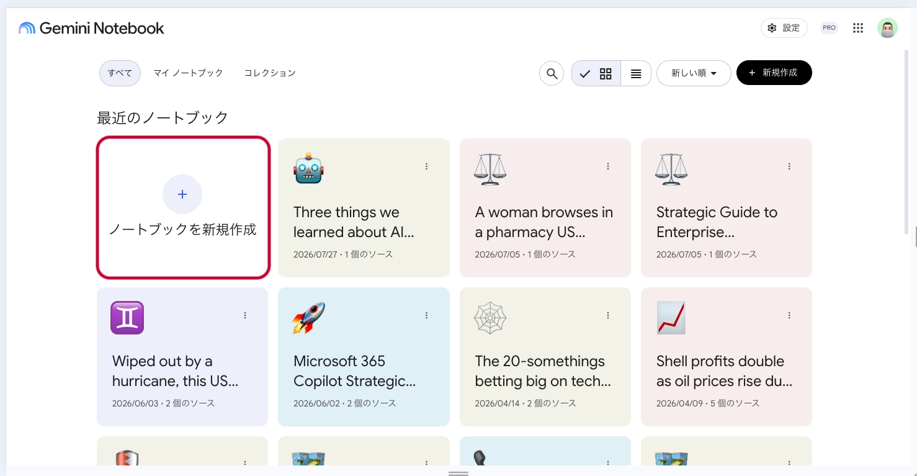Open more options for Microsoft 365 Copilot Strategic

[427, 315]
